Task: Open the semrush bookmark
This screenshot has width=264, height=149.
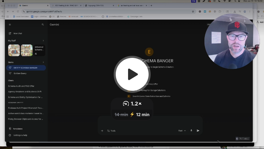Action: point(73,16)
